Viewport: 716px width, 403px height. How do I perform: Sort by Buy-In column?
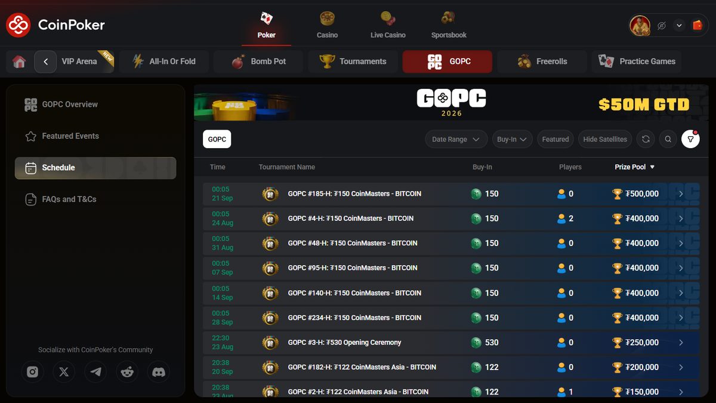pyautogui.click(x=482, y=167)
